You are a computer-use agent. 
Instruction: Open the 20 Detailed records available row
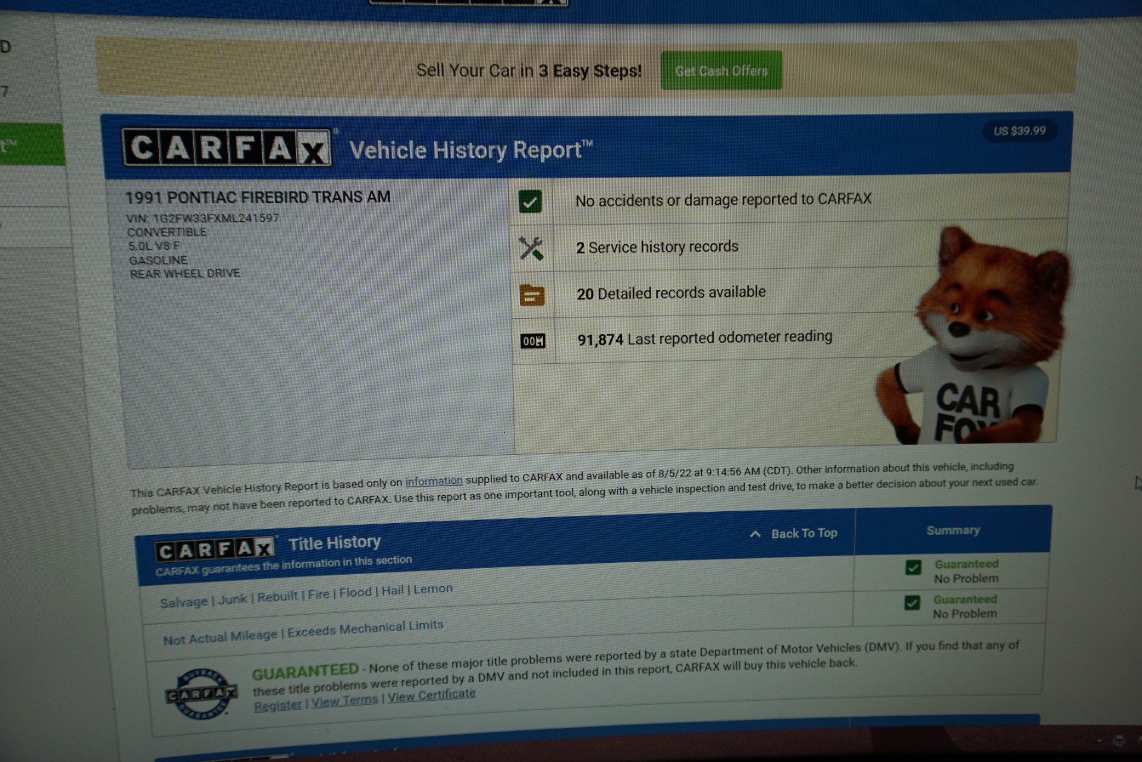(671, 293)
